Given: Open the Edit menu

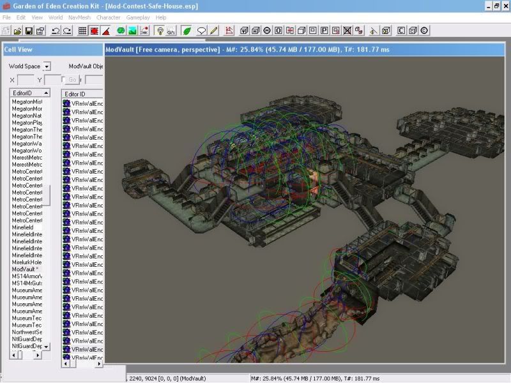Looking at the screenshot, I should 21,18.
